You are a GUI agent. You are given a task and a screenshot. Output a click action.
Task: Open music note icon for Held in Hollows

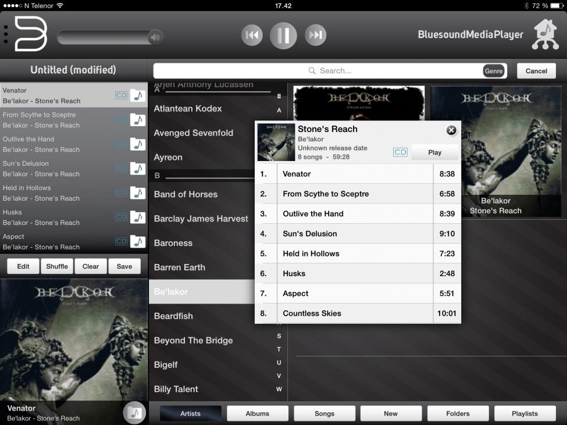point(138,193)
